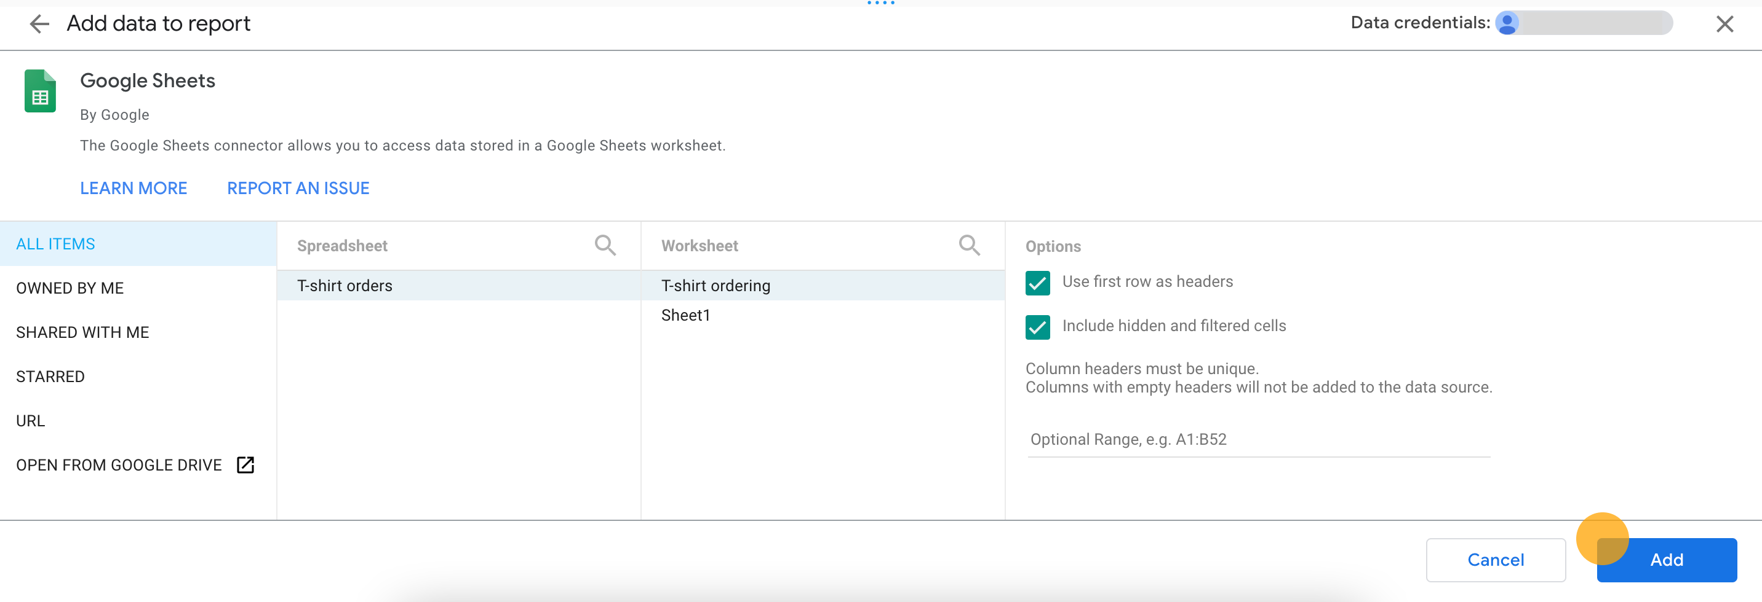Click the data credentials avatar icon
Screen dimensions: 1762x602
coord(1507,23)
